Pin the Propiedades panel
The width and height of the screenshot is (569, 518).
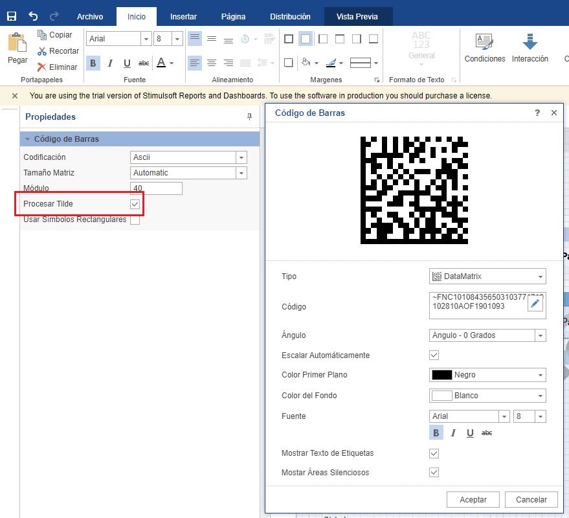coord(249,117)
